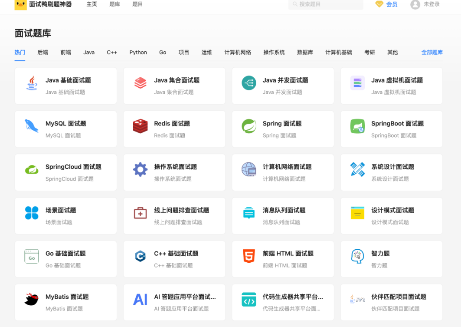This screenshot has width=461, height=327.
Task: Click the Java 基础面试题 coffee cup icon
Action: (x=32, y=83)
